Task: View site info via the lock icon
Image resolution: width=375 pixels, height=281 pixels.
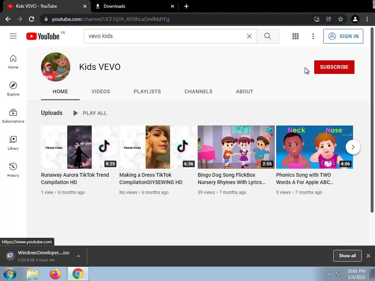Action: 46,19
